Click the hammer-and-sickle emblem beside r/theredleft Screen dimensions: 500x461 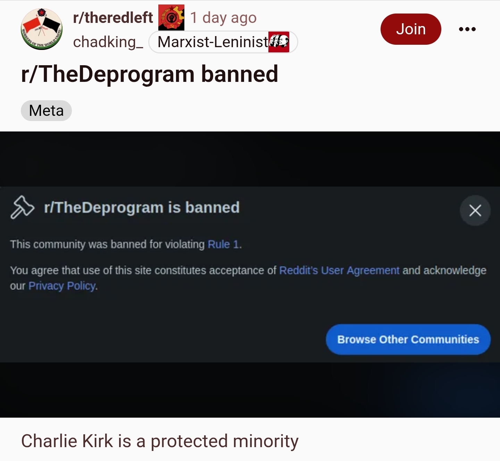[x=171, y=17]
